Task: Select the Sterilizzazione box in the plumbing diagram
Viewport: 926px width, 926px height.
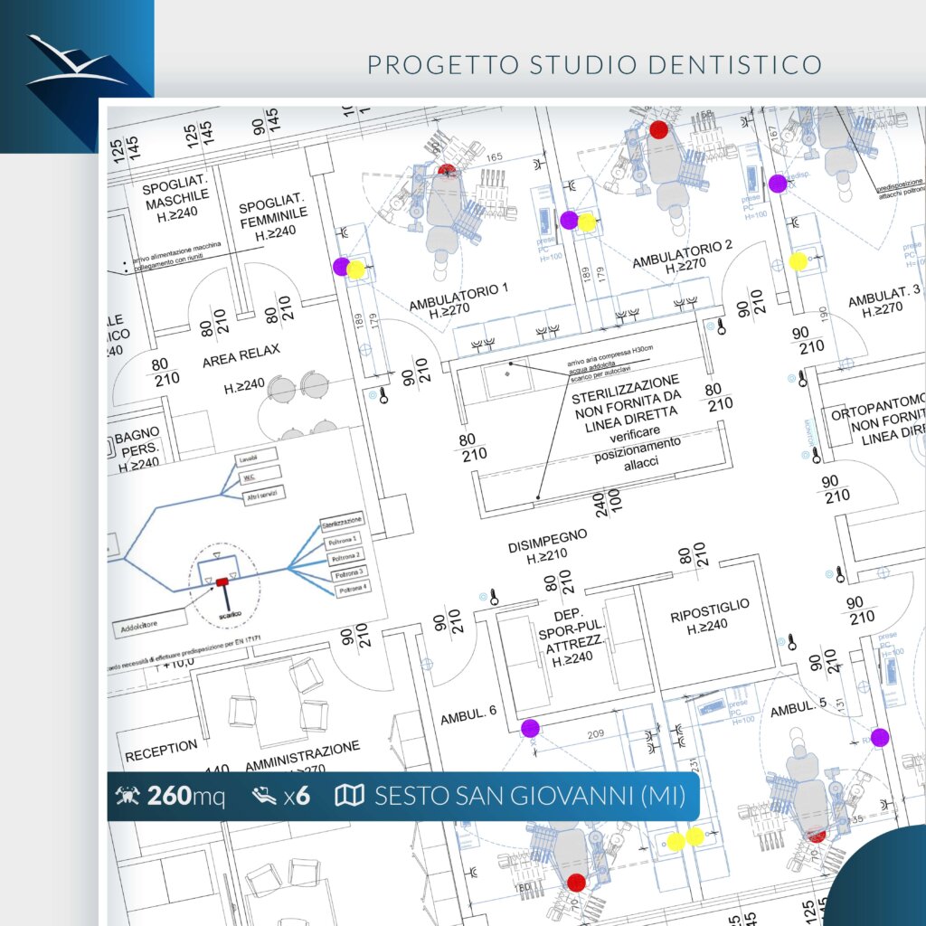Action: click(342, 521)
